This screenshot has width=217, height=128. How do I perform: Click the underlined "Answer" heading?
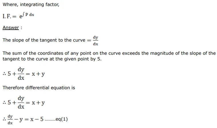[x=11, y=28]
